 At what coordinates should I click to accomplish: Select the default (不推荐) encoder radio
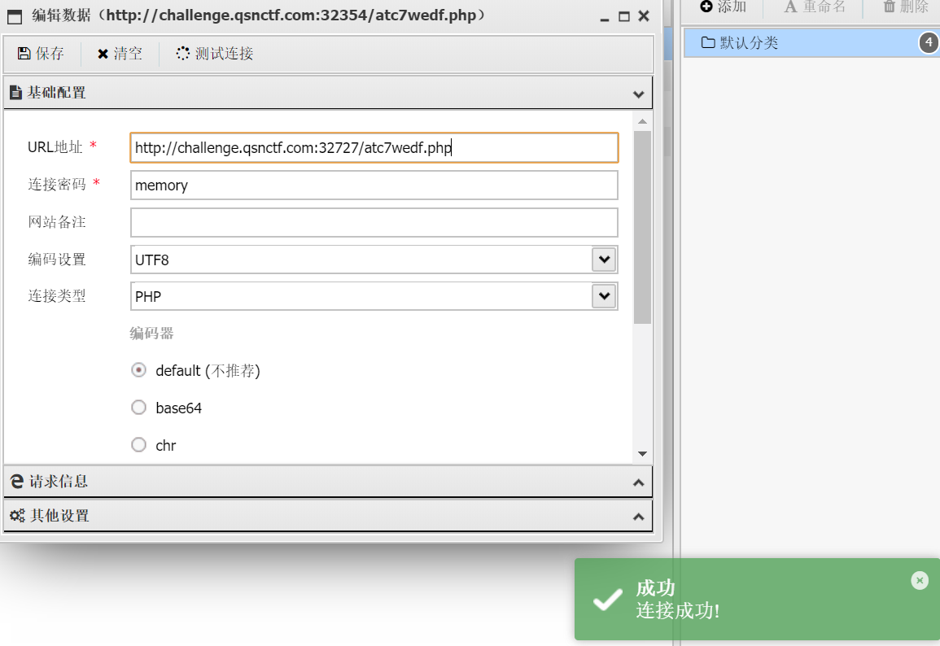coord(138,370)
